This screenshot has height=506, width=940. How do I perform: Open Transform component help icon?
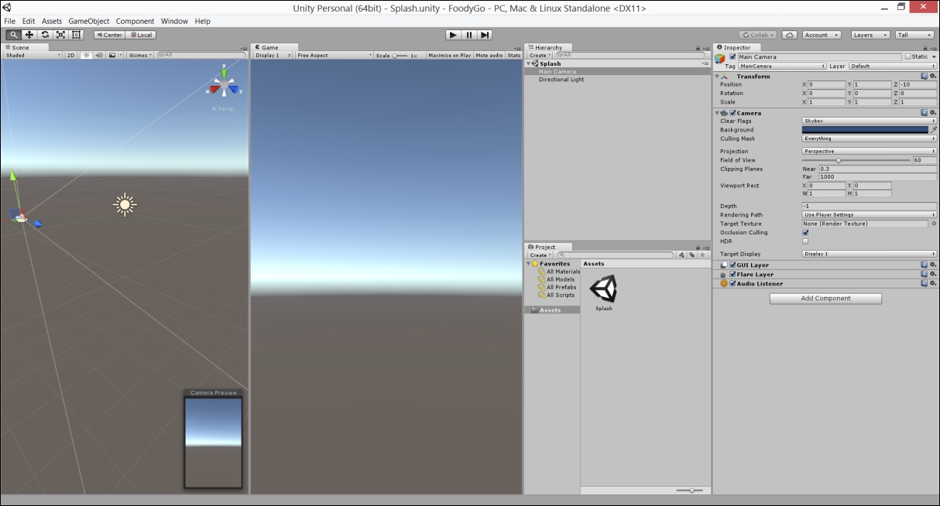click(924, 76)
